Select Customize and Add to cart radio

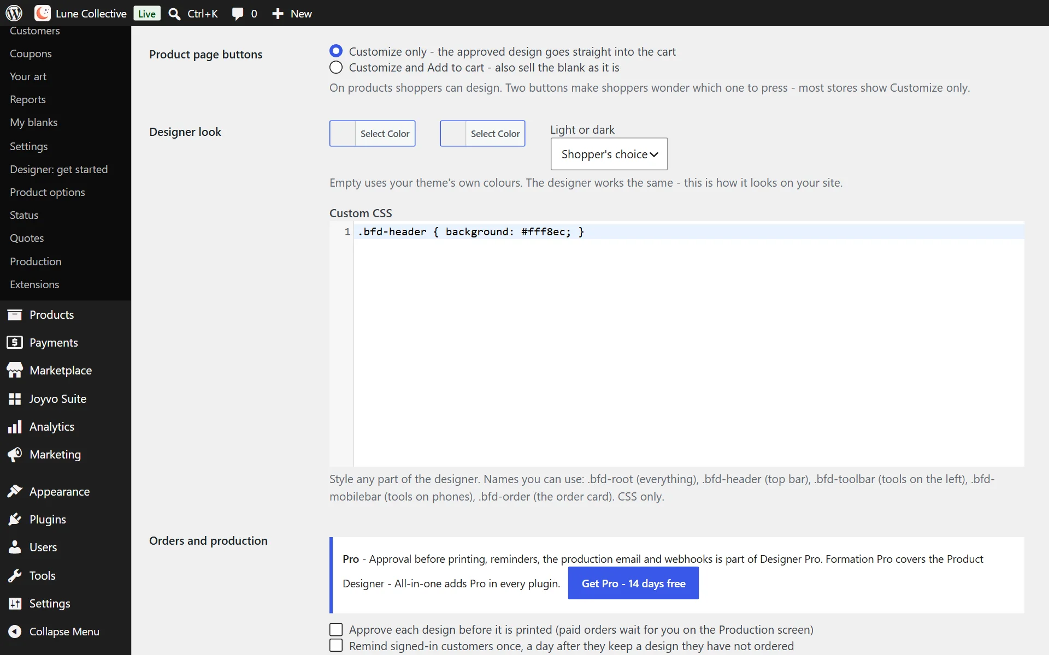(336, 67)
